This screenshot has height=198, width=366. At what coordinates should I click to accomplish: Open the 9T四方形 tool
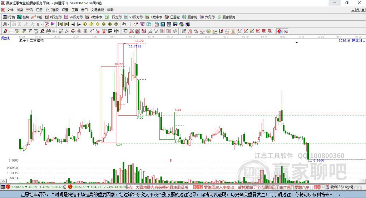click(x=134, y=17)
